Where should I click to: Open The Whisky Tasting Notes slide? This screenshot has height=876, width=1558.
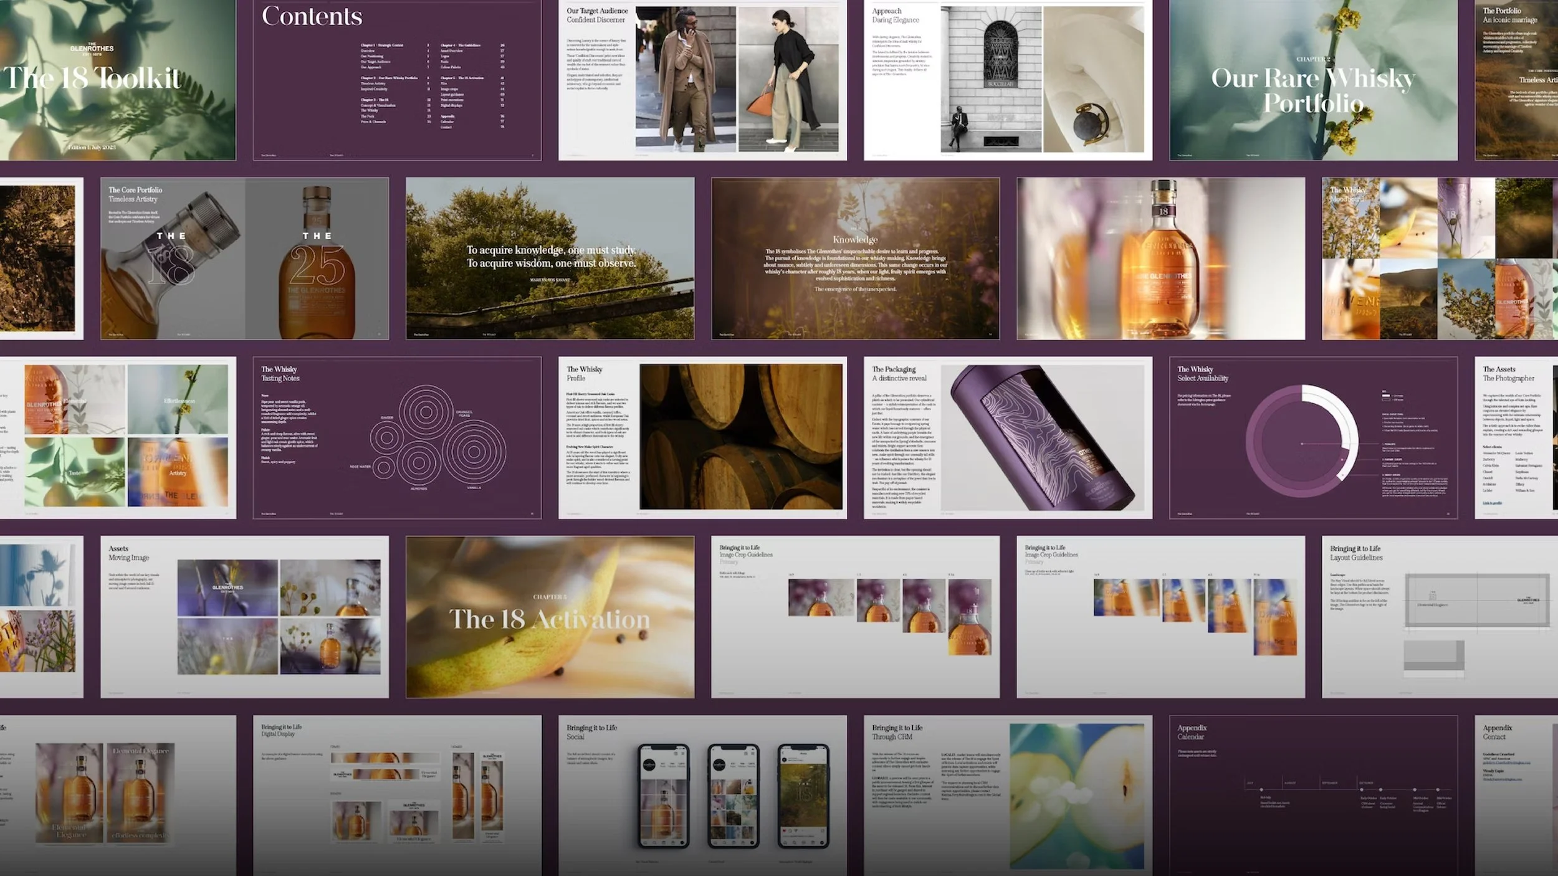tap(397, 437)
